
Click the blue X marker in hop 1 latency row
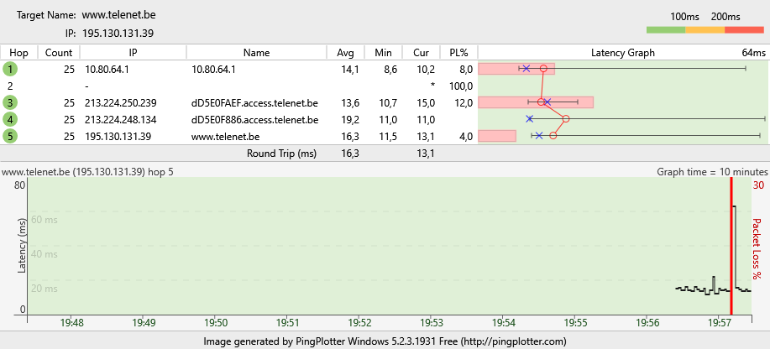tap(526, 69)
